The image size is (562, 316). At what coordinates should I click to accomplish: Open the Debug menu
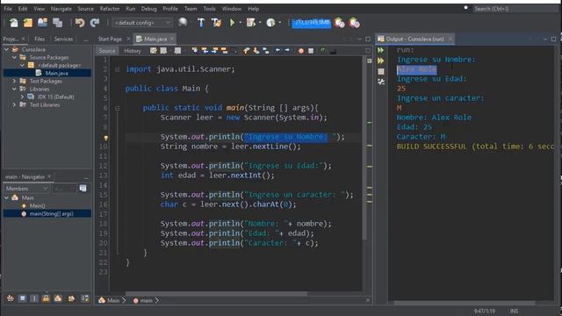point(148,9)
